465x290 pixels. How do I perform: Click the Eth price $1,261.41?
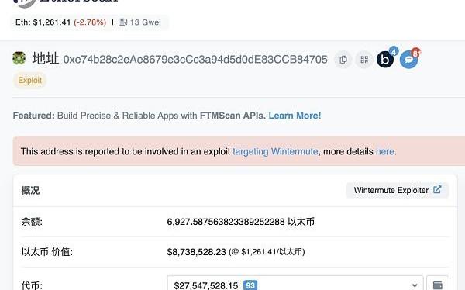click(52, 22)
